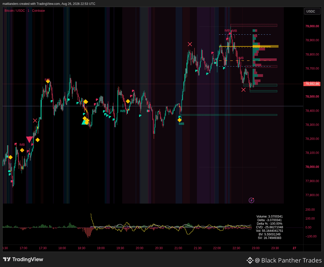Click the 78,200.00 price axis label
The height and width of the screenshot is (267, 324).
pos(312,139)
